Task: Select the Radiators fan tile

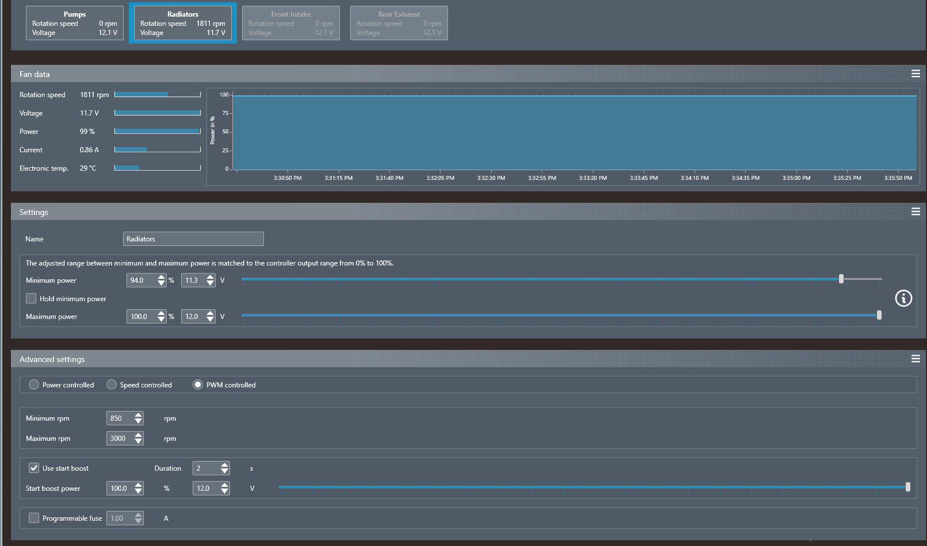Action: pyautogui.click(x=182, y=23)
